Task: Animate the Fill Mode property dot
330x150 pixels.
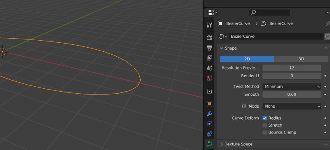Action: point(325,106)
